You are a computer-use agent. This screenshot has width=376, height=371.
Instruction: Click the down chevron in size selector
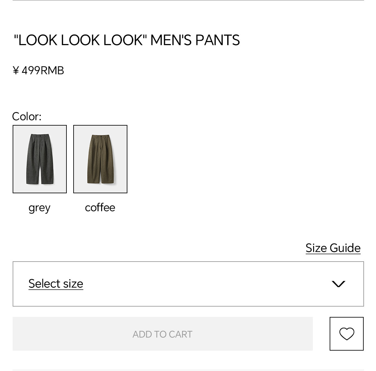point(338,284)
